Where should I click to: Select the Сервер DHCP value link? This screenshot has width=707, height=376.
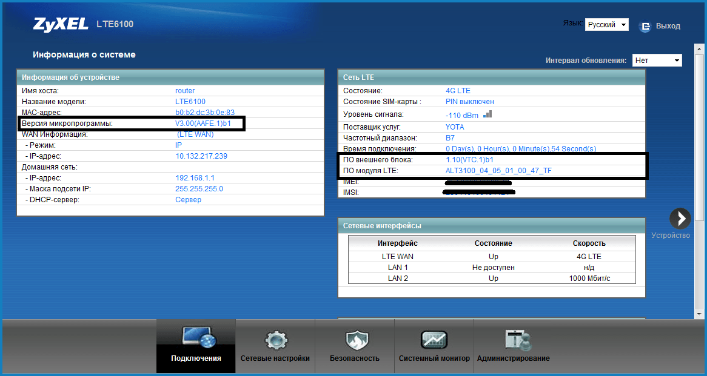188,200
